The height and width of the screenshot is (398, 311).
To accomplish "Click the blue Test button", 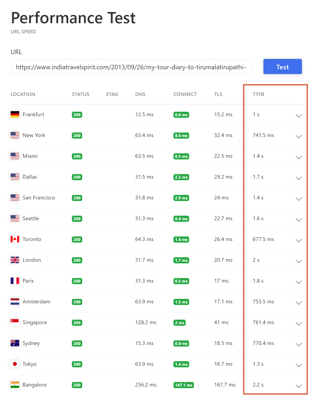I will pyautogui.click(x=282, y=67).
